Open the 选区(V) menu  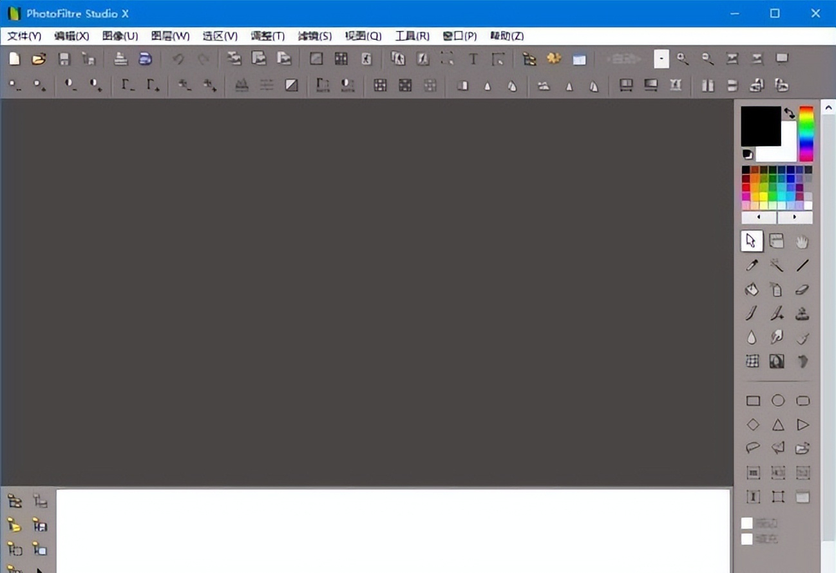point(220,36)
